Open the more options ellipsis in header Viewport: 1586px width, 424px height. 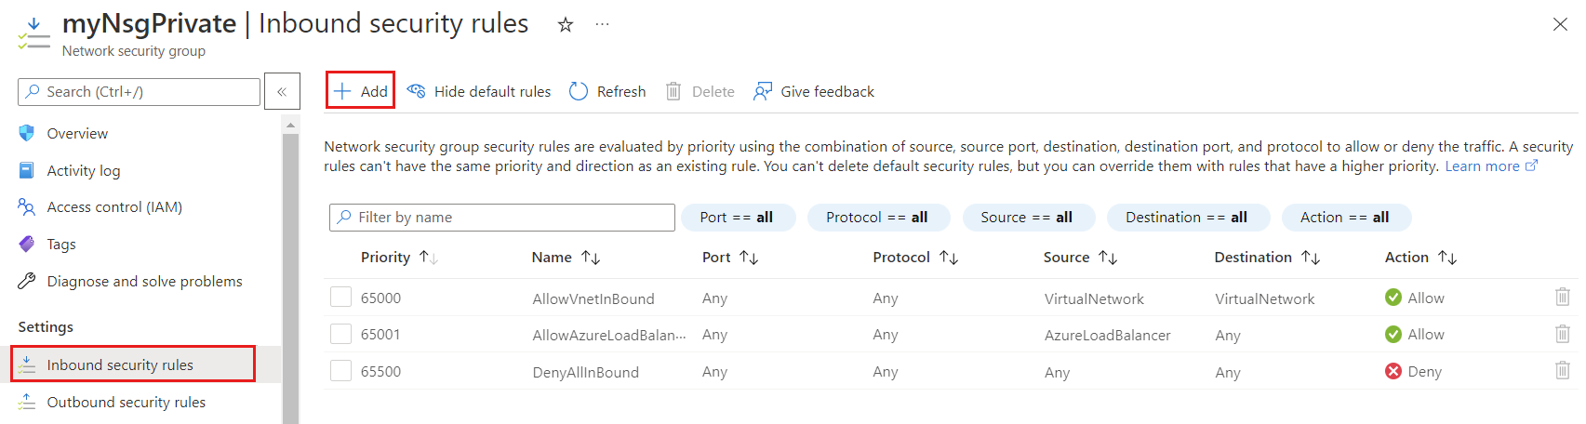602,25
